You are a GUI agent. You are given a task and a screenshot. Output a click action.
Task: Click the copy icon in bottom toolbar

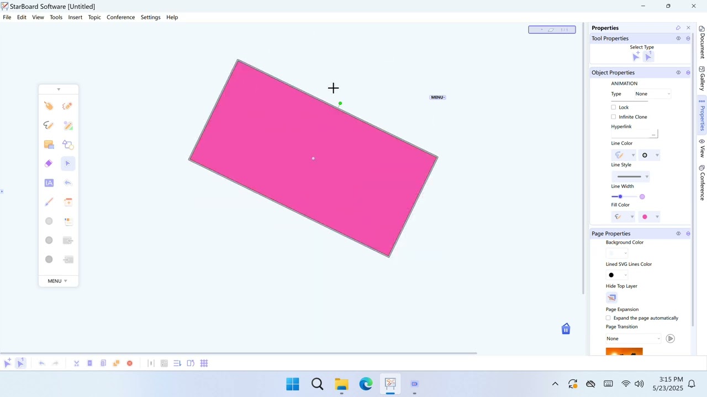103,363
